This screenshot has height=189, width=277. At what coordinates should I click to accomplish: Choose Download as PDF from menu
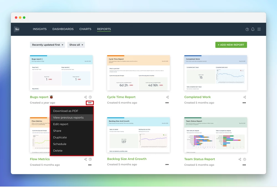click(71, 111)
